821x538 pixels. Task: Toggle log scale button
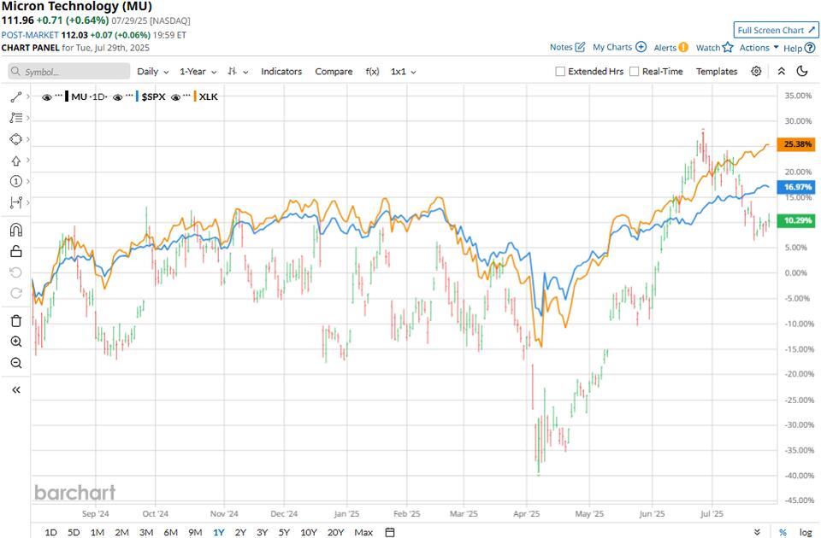point(806,532)
